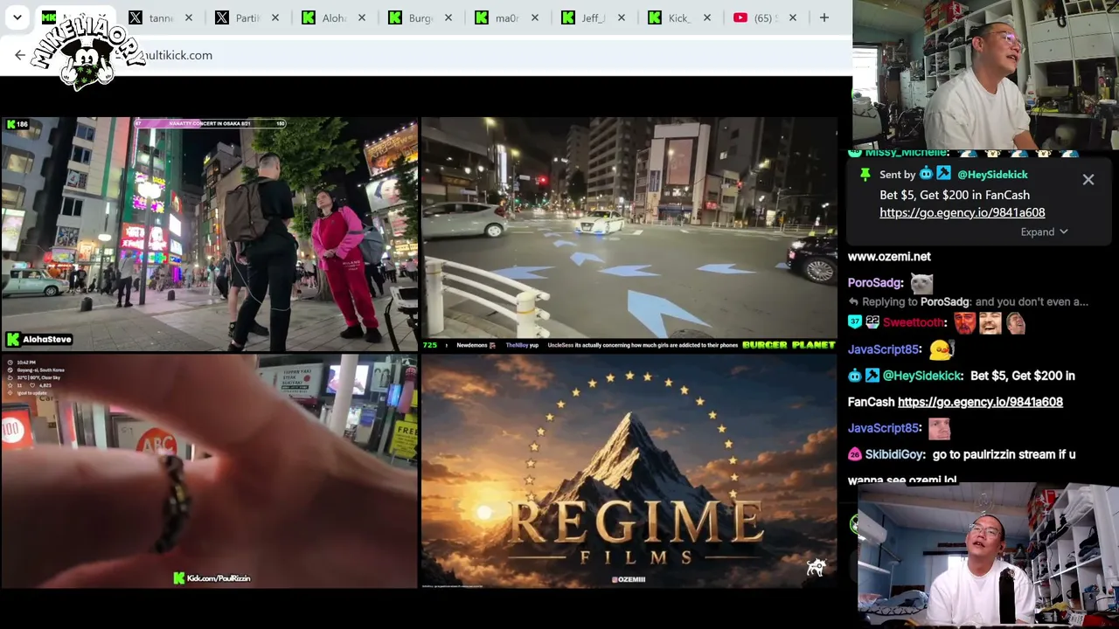The width and height of the screenshot is (1119, 629).
Task: Close the Jeff_ tab
Action: 621,17
